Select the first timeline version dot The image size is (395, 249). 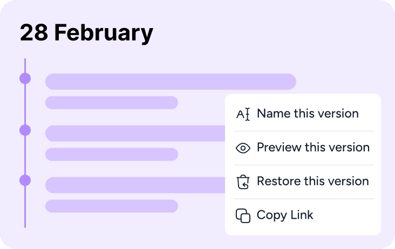pyautogui.click(x=25, y=79)
